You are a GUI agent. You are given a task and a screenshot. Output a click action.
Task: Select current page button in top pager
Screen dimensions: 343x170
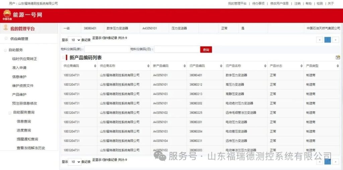coord(328,40)
